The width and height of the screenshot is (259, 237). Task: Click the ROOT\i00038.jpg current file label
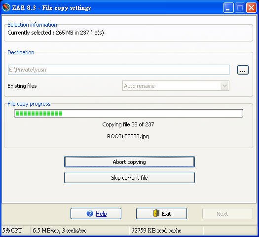pyautogui.click(x=128, y=136)
